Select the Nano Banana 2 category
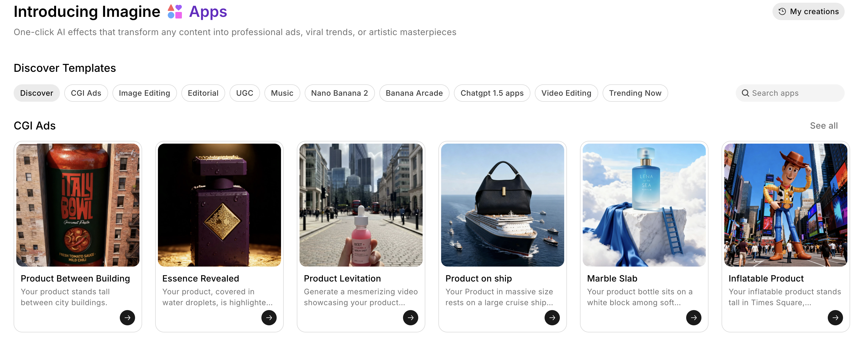The image size is (855, 340). tap(339, 93)
